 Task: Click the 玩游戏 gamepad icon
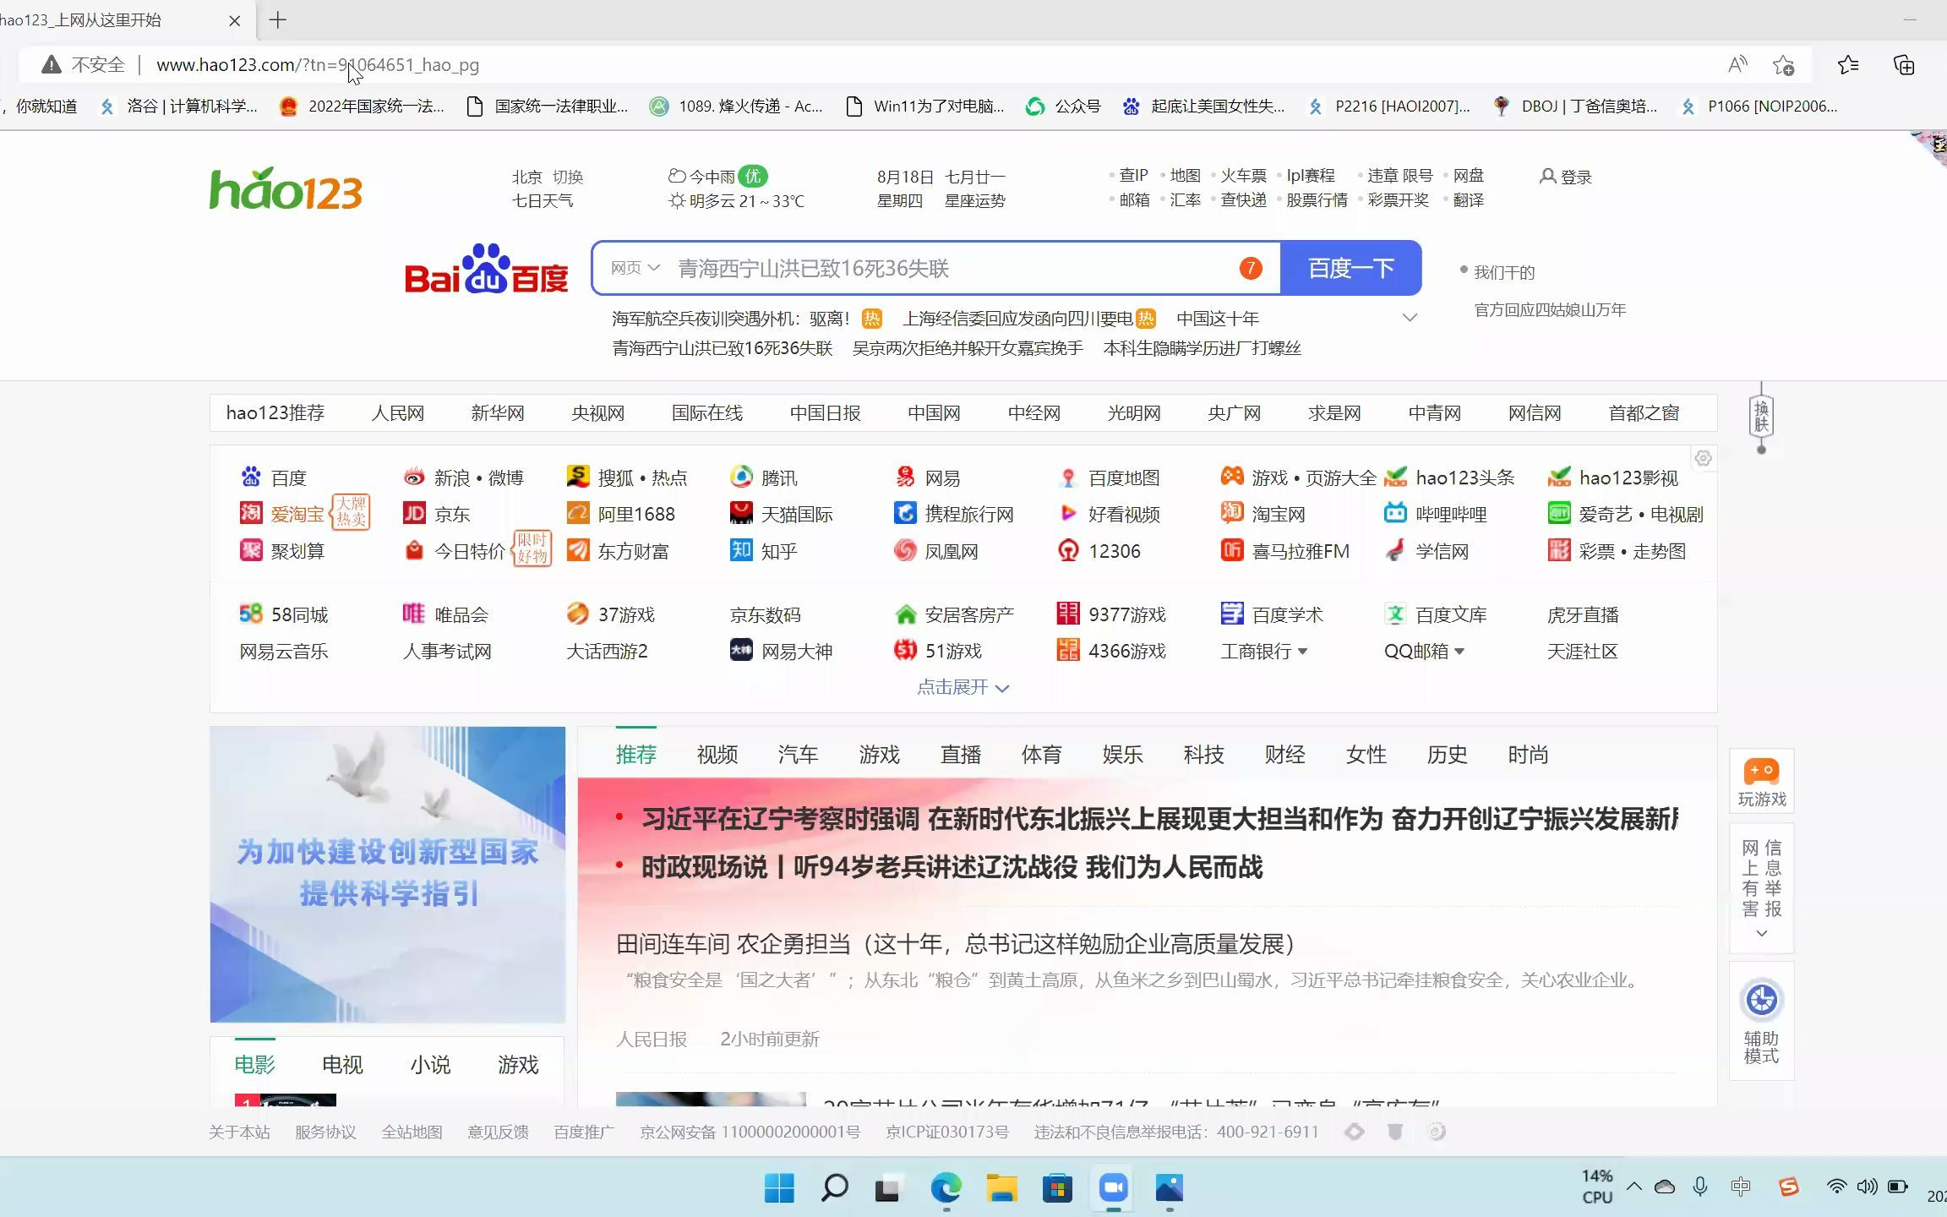click(x=1761, y=772)
